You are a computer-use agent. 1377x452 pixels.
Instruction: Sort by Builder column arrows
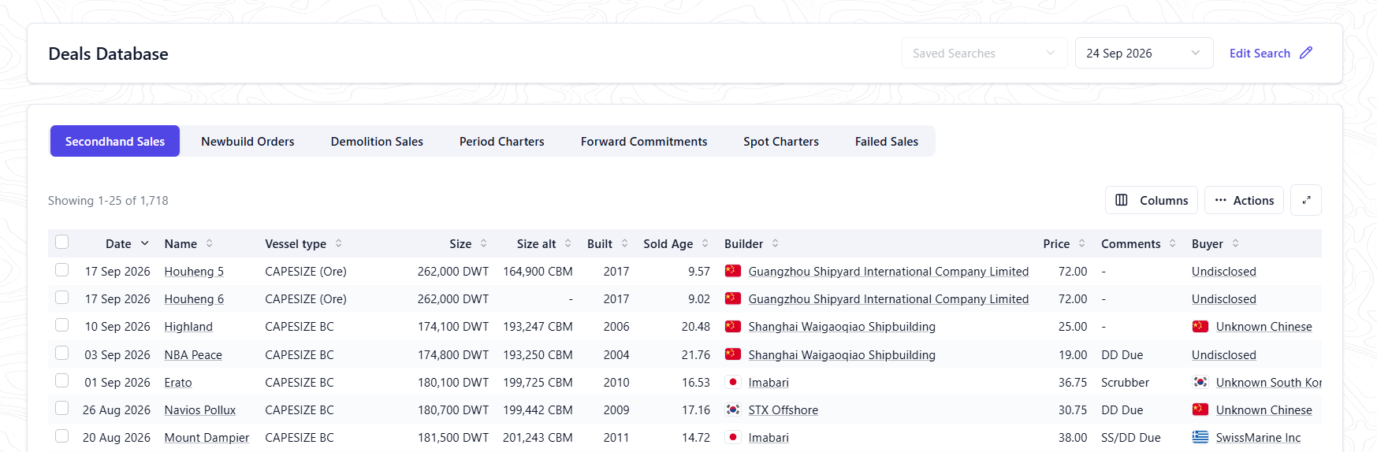[x=776, y=243]
